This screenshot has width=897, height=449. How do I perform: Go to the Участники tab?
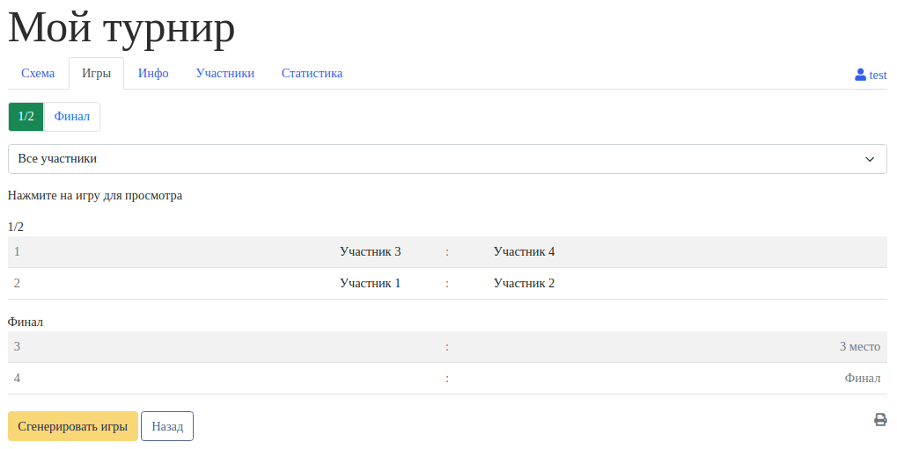point(224,74)
